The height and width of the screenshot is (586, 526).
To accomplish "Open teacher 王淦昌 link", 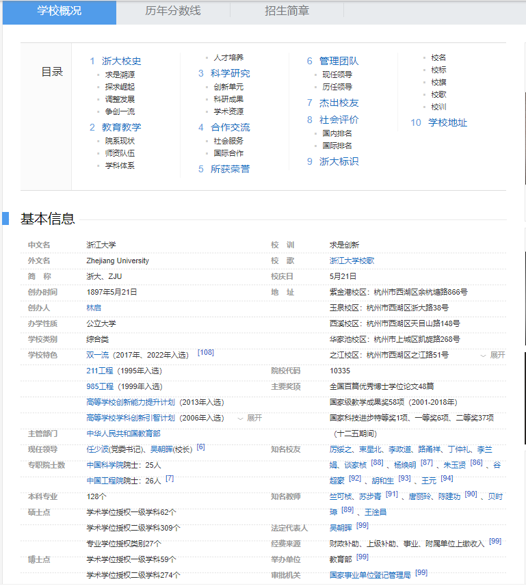I will (x=376, y=512).
